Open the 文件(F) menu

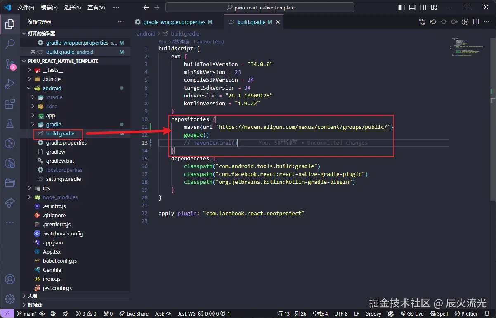pyautogui.click(x=26, y=7)
